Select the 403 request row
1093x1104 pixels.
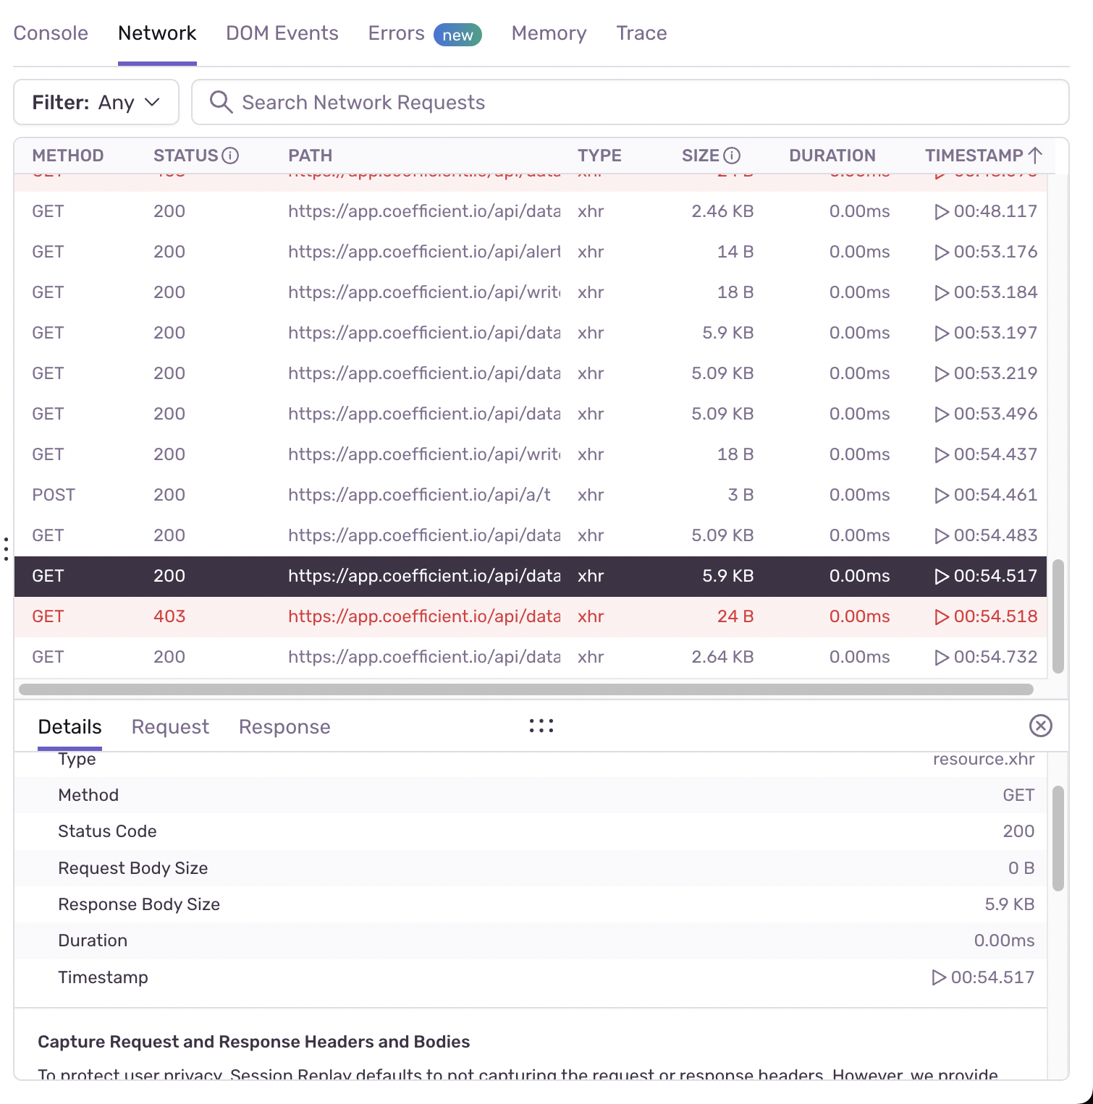pos(434,616)
